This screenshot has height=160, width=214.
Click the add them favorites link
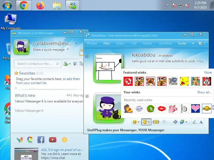tap(73, 79)
